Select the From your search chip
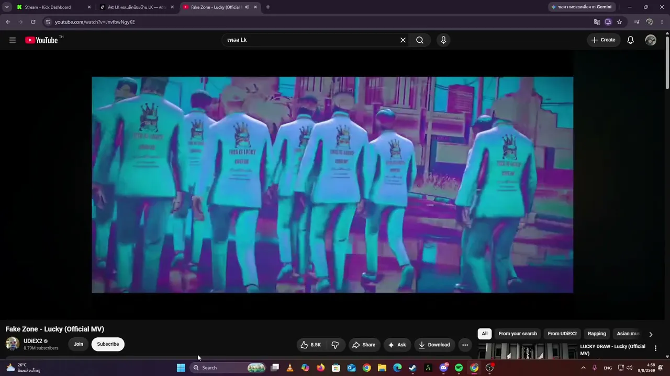 tap(518, 334)
